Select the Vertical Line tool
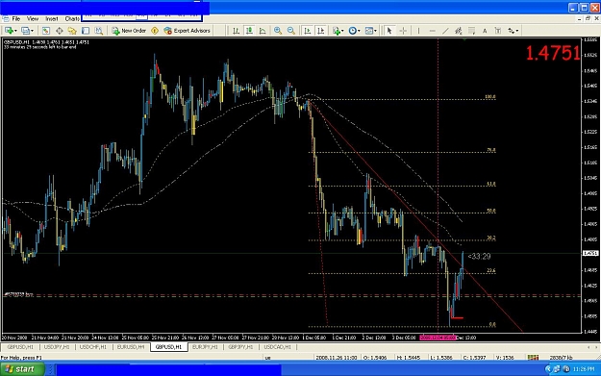 point(418,31)
